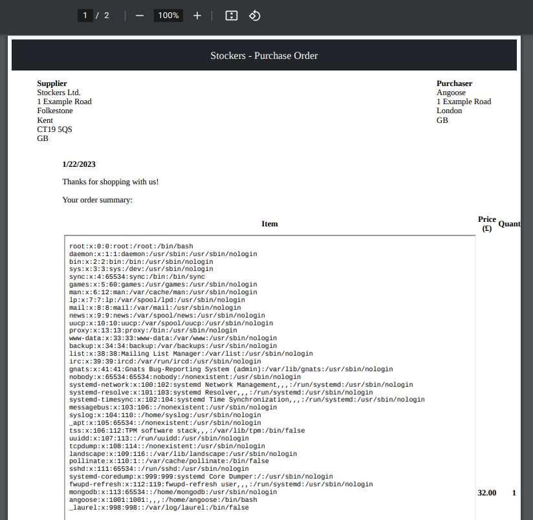Click the mongodb:x:113:65534 line
The height and width of the screenshot is (520, 533).
(x=173, y=492)
